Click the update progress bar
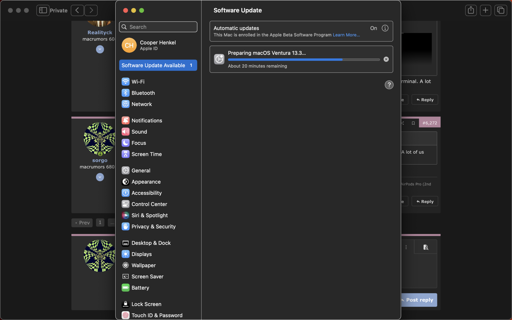Screen dimensions: 512x320 [304, 60]
